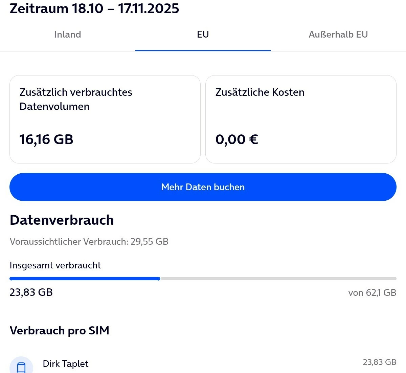Click the von 62,1 GB limit text
Screen dimensions: 406x373
[x=372, y=293]
